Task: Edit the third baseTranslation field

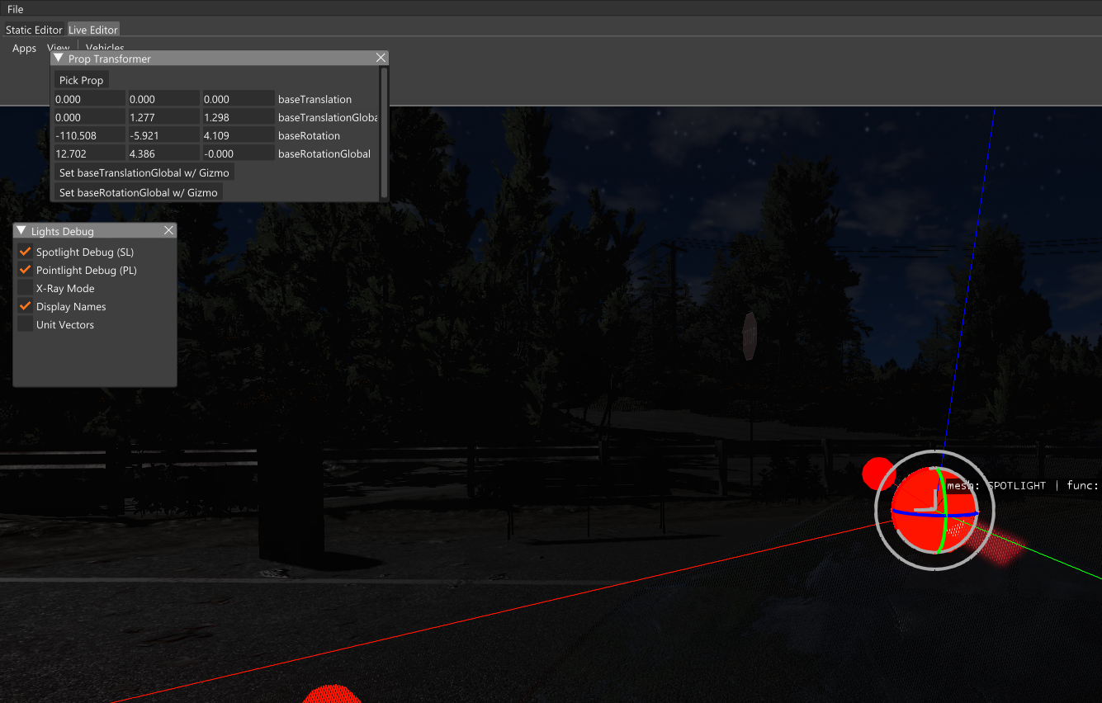Action: click(x=238, y=99)
